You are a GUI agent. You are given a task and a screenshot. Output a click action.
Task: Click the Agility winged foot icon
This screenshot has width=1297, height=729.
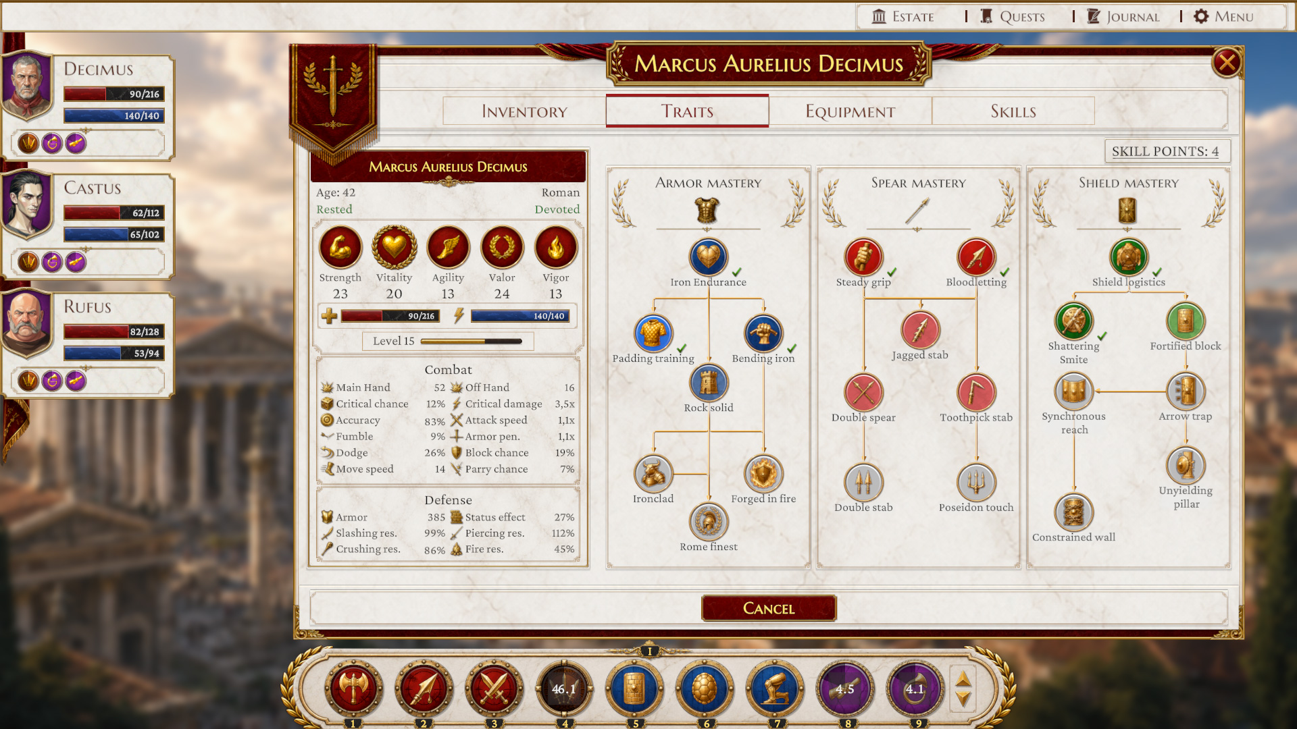448,247
